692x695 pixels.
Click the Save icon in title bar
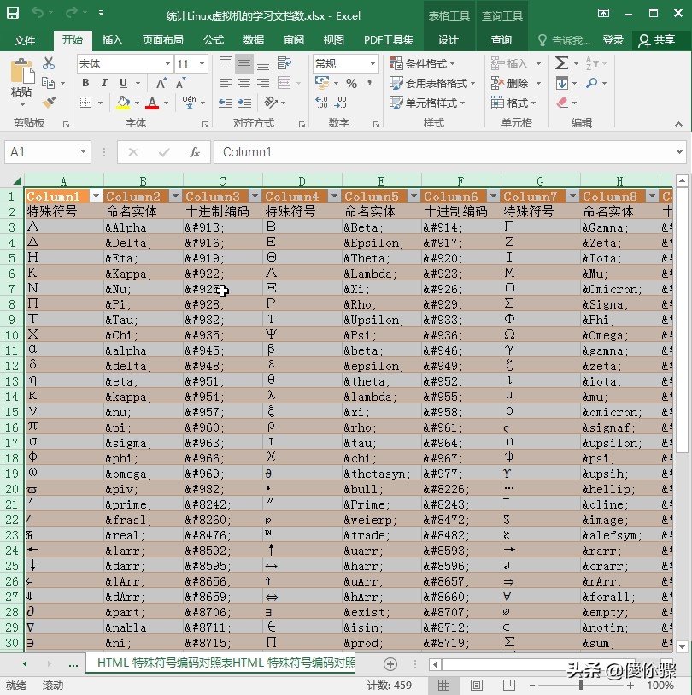[x=13, y=13]
